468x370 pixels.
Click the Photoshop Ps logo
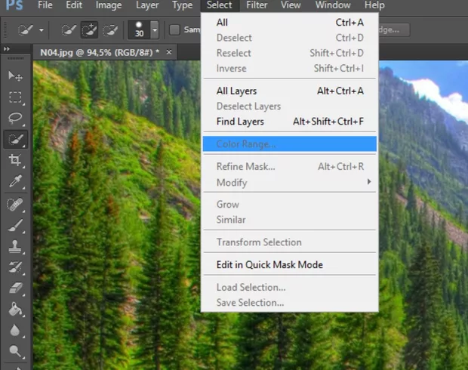(x=14, y=5)
